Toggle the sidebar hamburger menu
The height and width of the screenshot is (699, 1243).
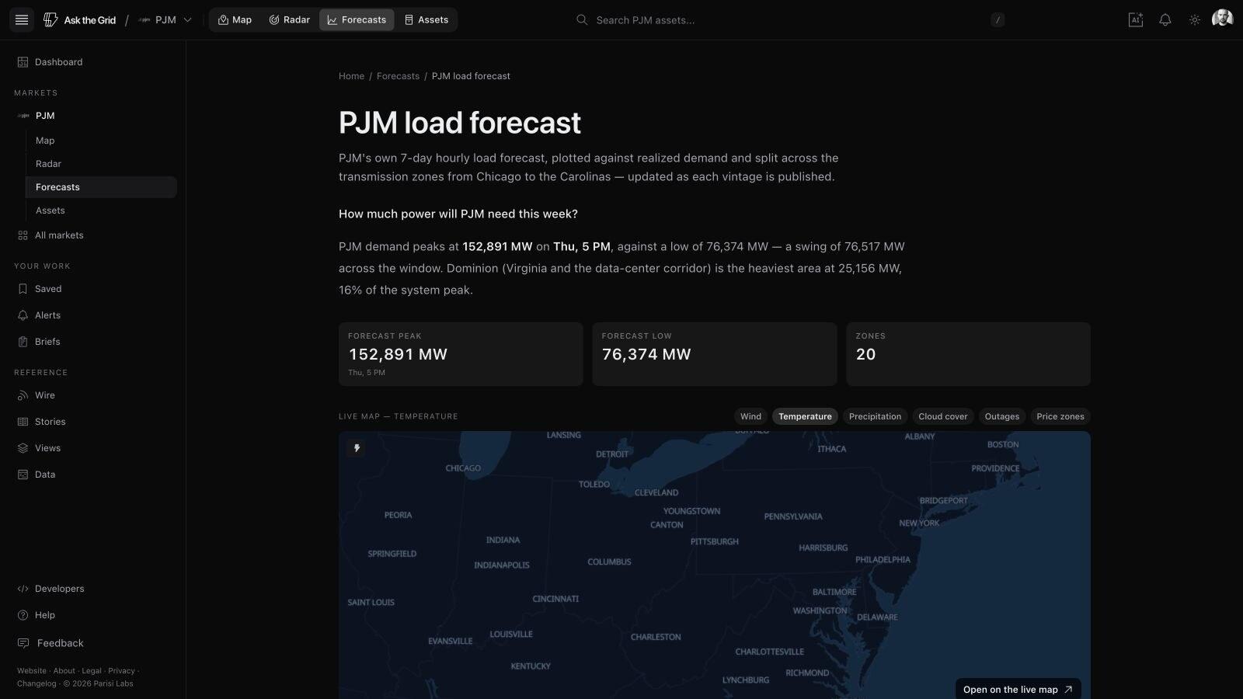22,20
